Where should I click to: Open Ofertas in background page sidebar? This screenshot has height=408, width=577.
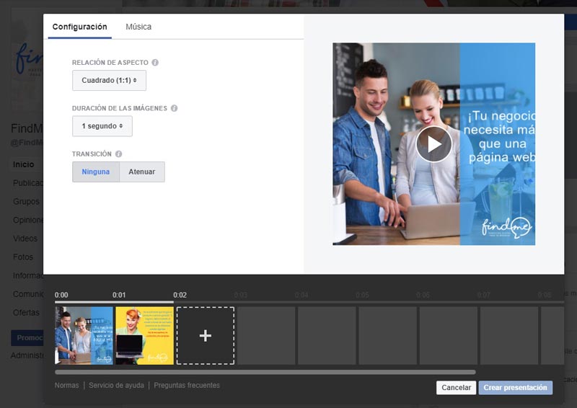pyautogui.click(x=26, y=312)
